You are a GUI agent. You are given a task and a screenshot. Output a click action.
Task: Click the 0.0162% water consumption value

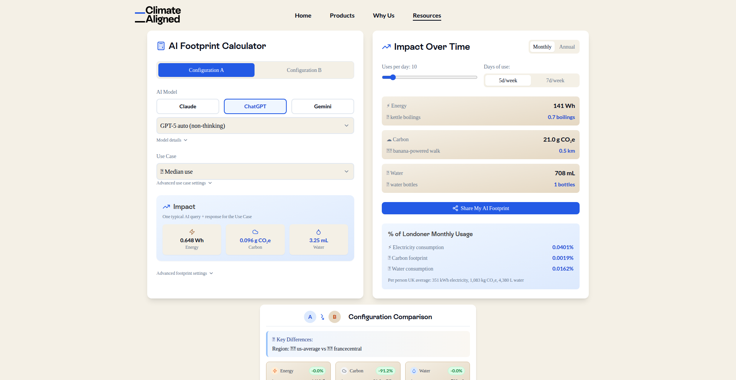pyautogui.click(x=563, y=269)
